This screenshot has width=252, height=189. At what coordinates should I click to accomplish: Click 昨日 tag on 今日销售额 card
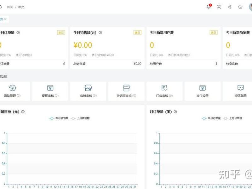(137, 33)
